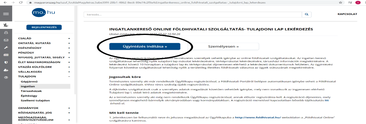Bookmark page with the star icon
This screenshot has height=124, width=366.
(340, 2)
